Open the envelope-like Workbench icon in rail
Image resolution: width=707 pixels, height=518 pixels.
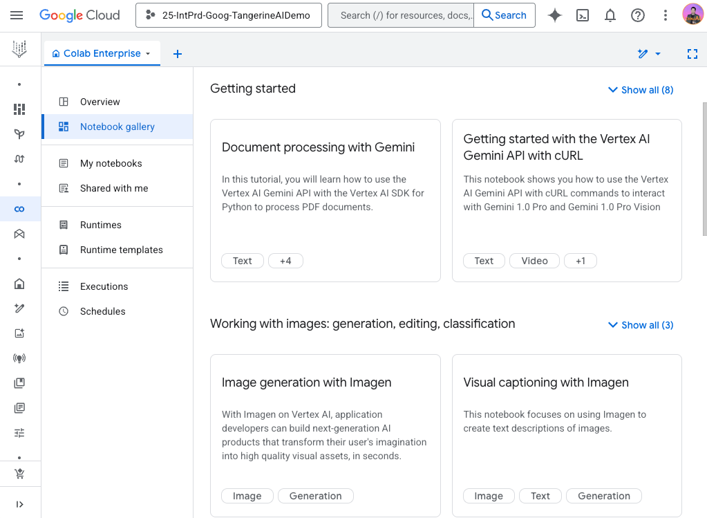coord(19,234)
